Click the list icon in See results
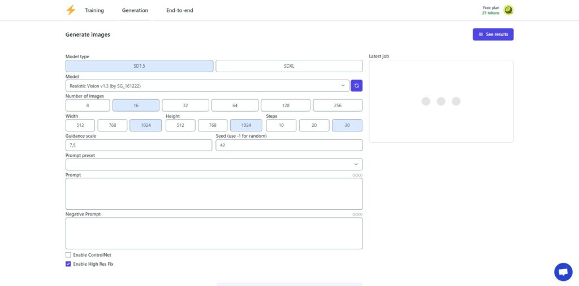The width and height of the screenshot is (579, 286). [x=481, y=34]
